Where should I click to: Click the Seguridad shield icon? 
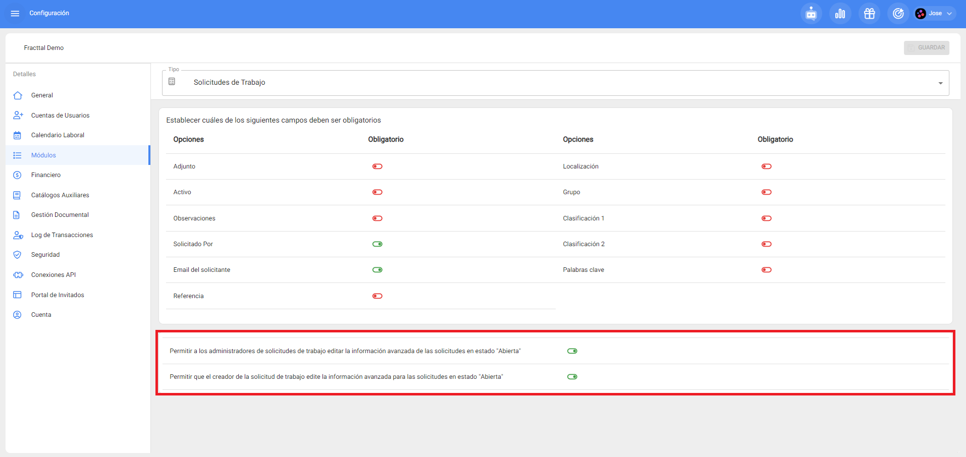(x=18, y=255)
